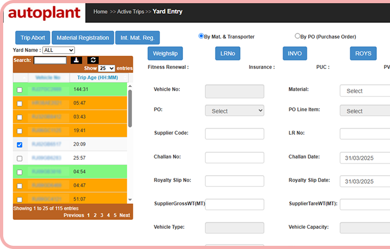Click the Trip Abort button

(x=32, y=38)
